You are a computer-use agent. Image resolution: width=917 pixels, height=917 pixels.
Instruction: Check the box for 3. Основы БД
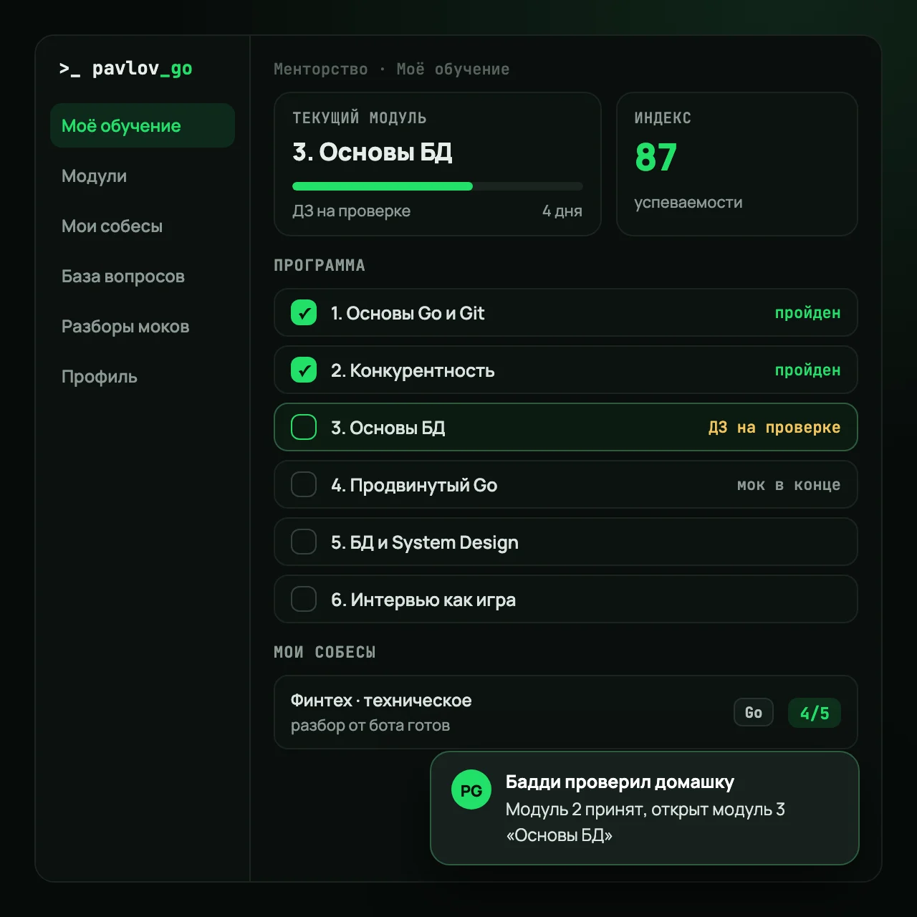pyautogui.click(x=304, y=427)
